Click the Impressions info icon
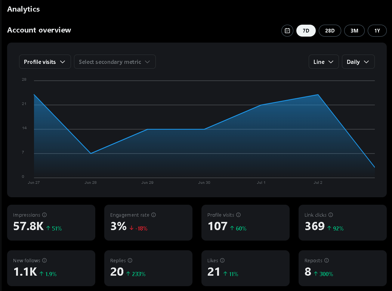The width and height of the screenshot is (392, 291). point(45,215)
